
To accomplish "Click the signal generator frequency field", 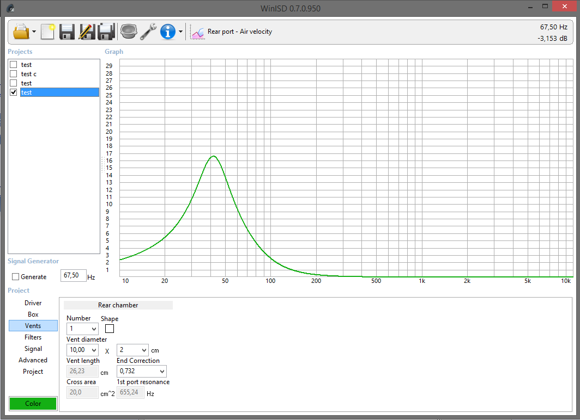I will [x=73, y=276].
